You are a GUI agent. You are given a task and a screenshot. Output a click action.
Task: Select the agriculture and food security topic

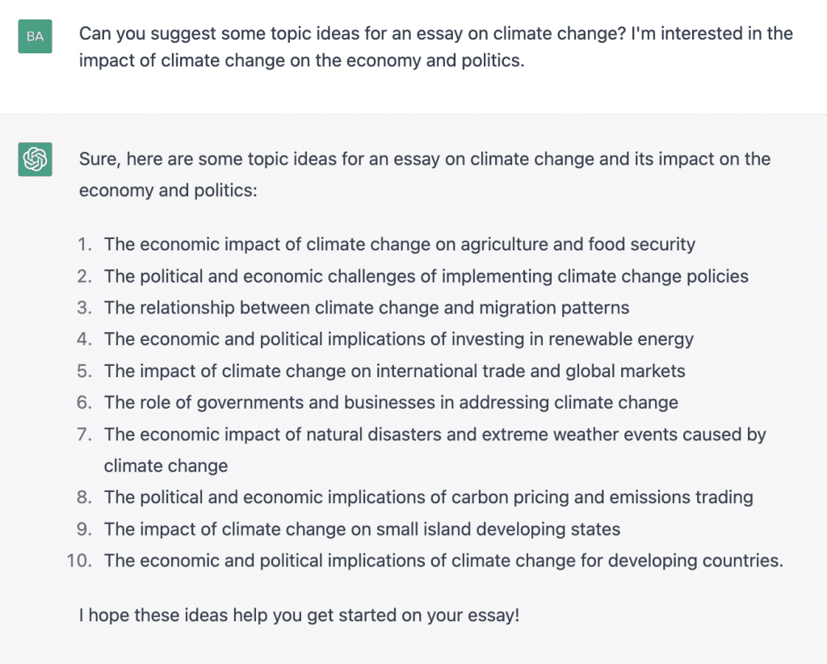[399, 244]
